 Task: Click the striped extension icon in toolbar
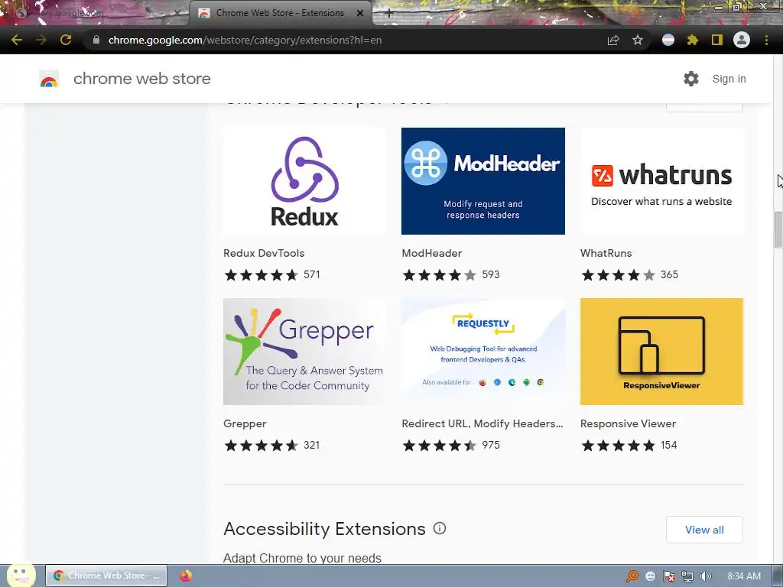click(668, 40)
